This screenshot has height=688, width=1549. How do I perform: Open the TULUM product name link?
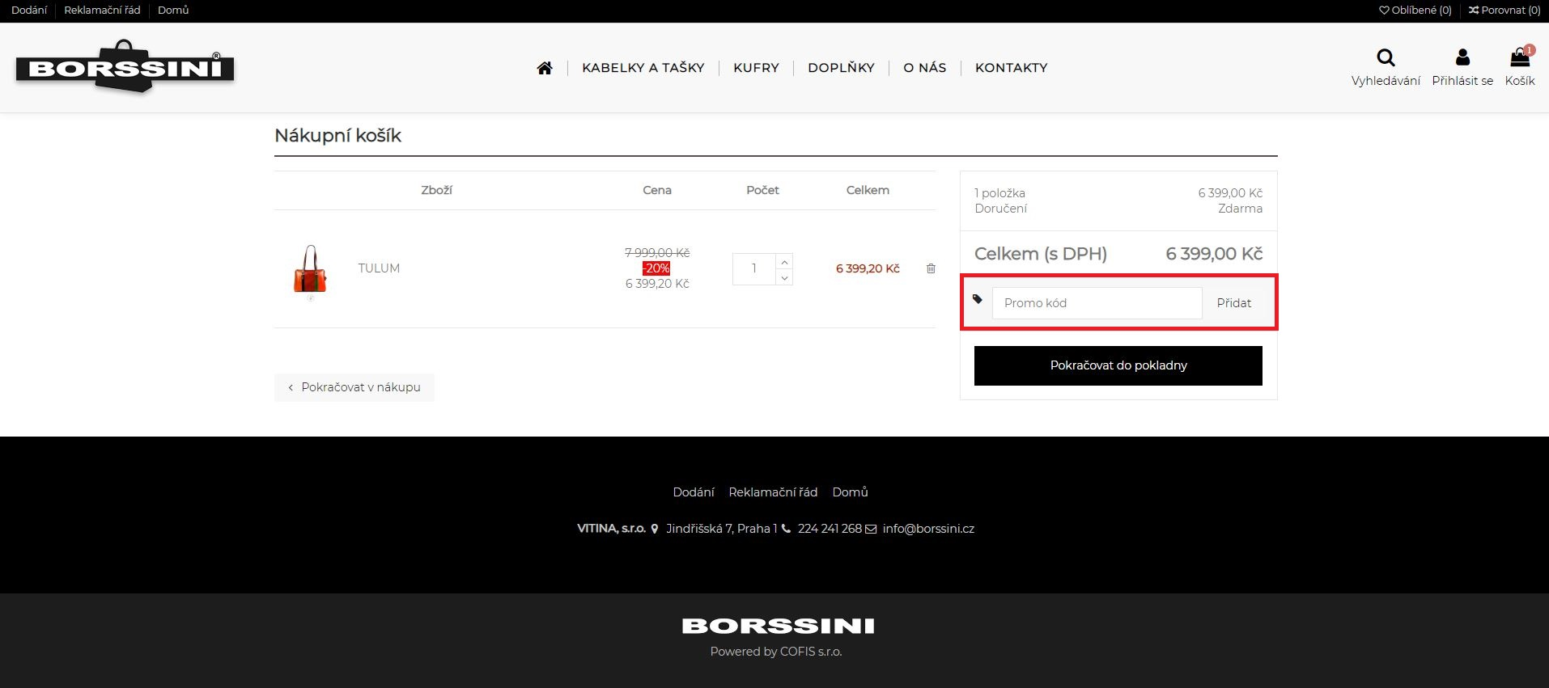379,268
